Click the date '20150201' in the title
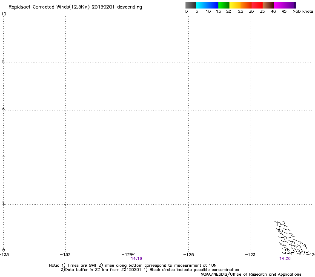Image resolution: width=315 pixels, height=277 pixels. point(103,7)
